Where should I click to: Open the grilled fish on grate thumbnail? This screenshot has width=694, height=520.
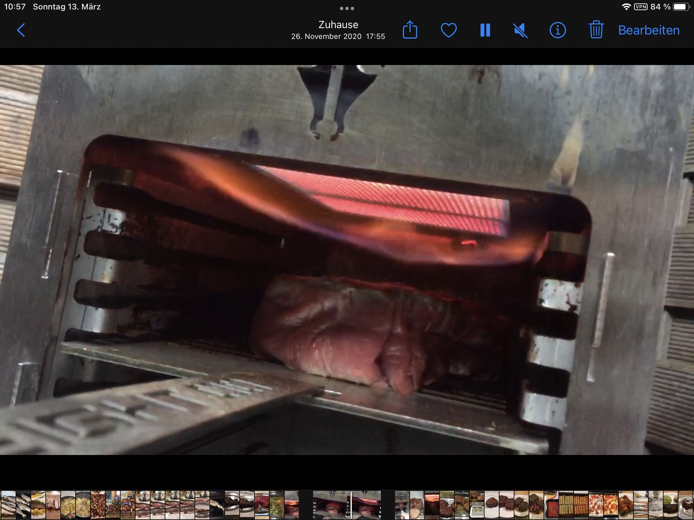tap(23, 505)
